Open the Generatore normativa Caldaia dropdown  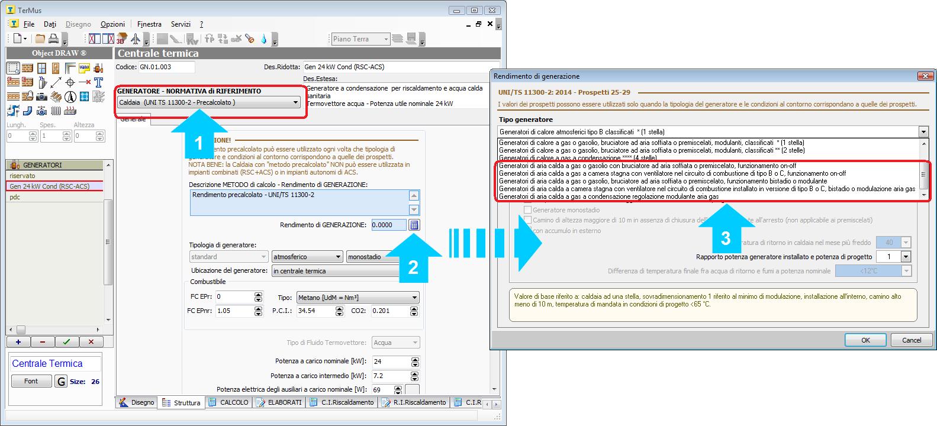295,102
